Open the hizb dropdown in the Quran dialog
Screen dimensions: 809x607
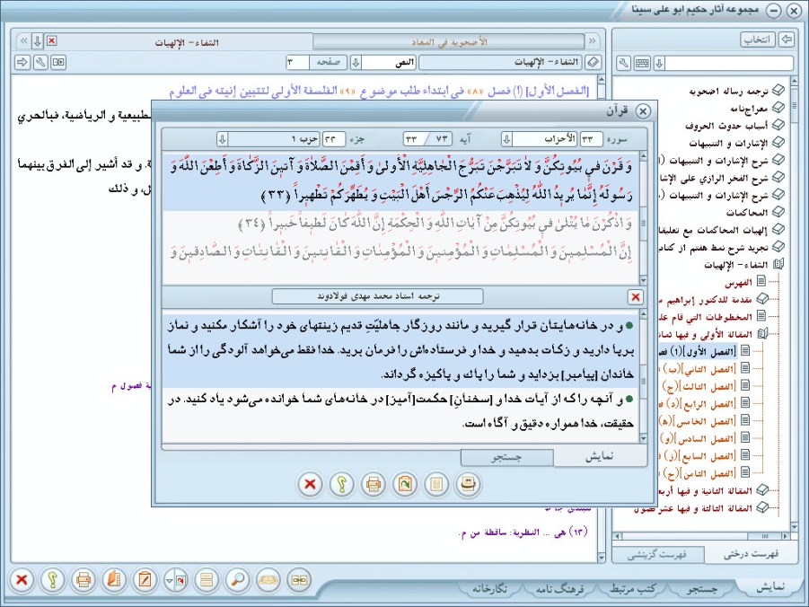pyautogui.click(x=223, y=139)
